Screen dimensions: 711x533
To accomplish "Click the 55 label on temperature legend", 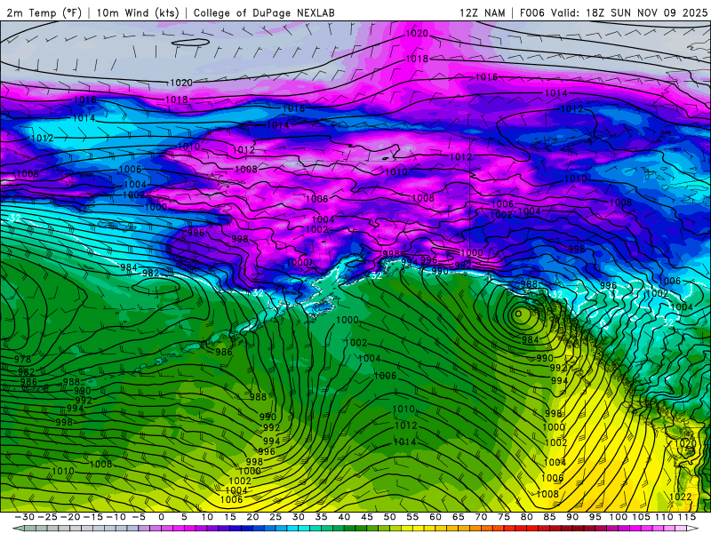I will coord(412,517).
